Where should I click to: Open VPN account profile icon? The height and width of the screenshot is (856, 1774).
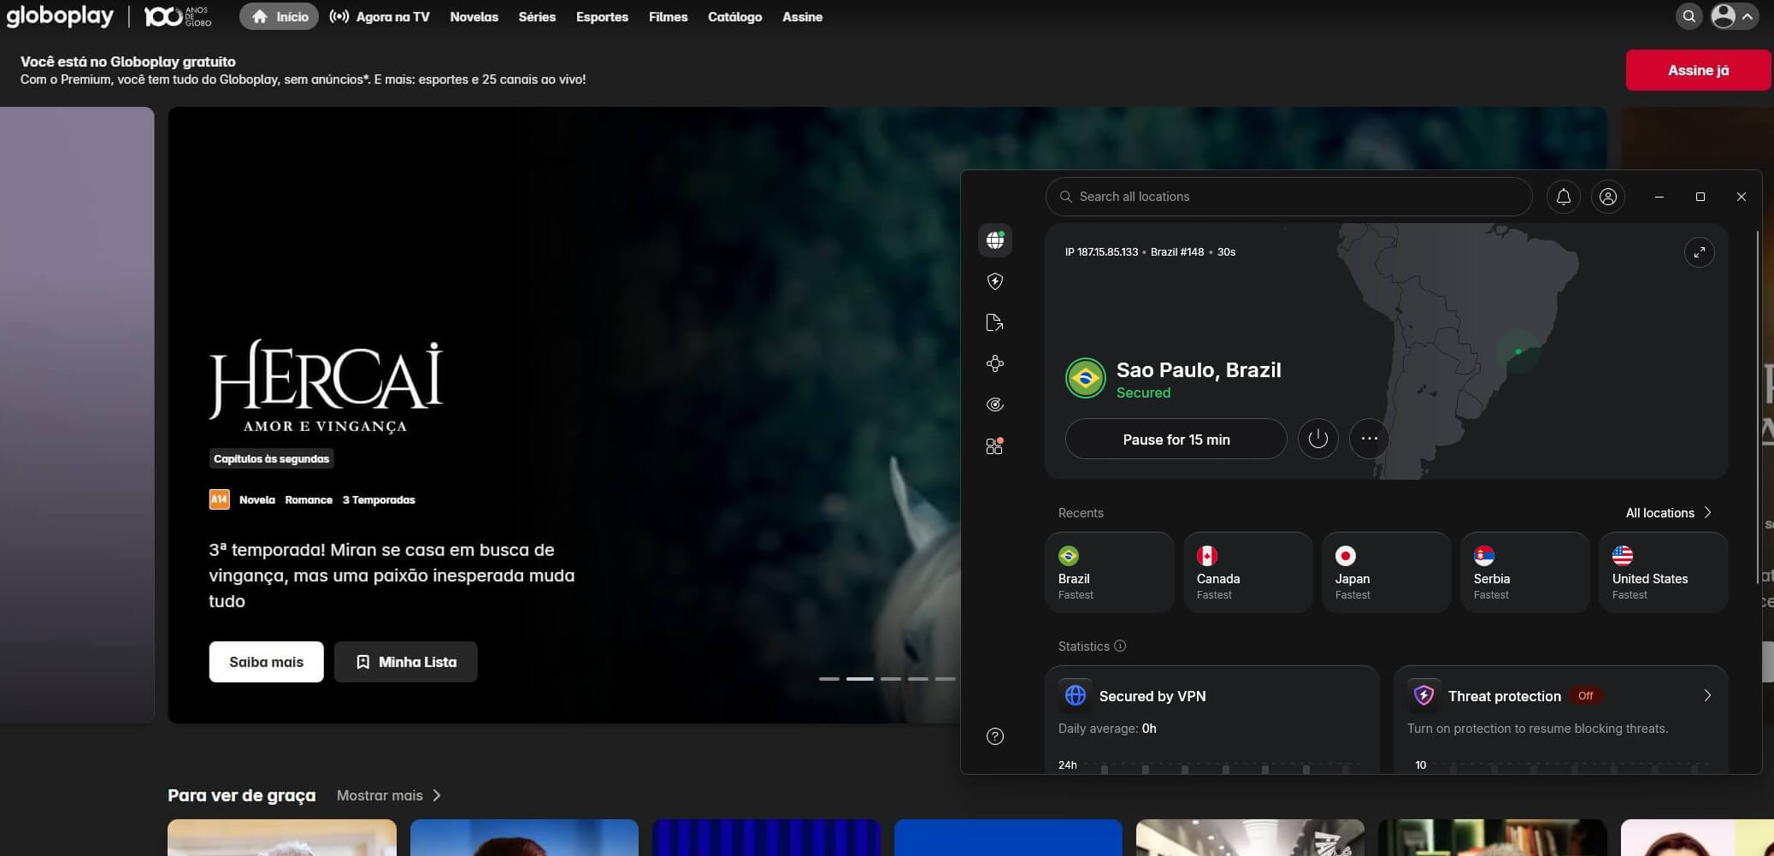point(1607,197)
